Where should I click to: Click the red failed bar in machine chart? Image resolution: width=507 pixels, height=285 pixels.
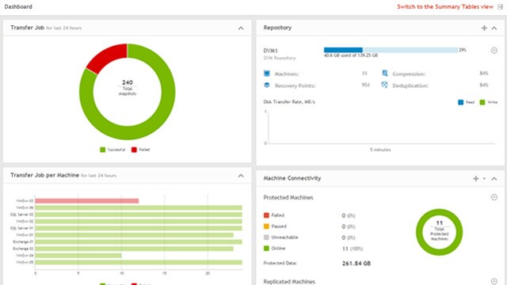coord(87,201)
